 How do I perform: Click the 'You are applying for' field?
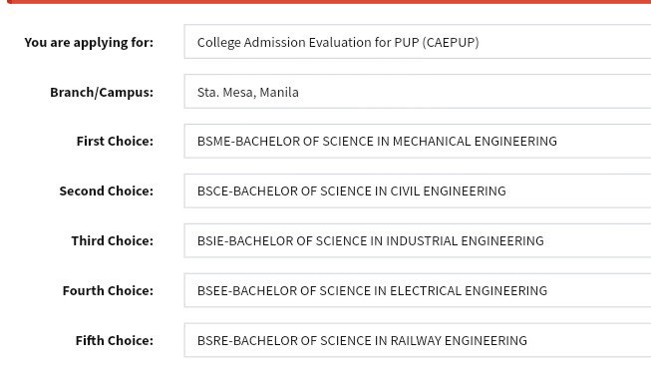(x=418, y=42)
